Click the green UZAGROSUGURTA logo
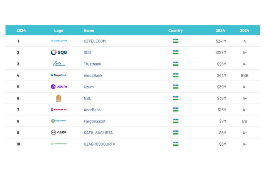The image size is (264, 176). [x=59, y=144]
